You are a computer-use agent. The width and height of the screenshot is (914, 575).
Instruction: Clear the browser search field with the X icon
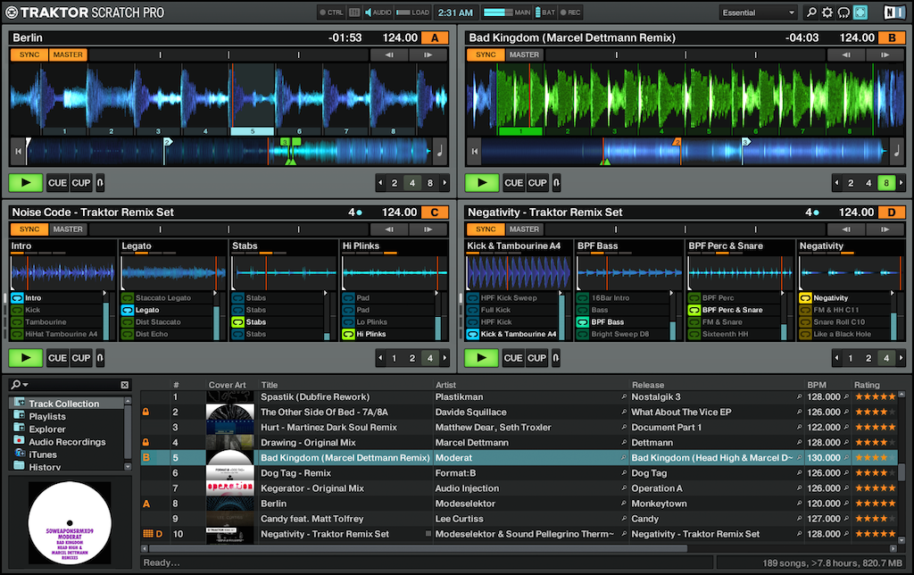[123, 385]
